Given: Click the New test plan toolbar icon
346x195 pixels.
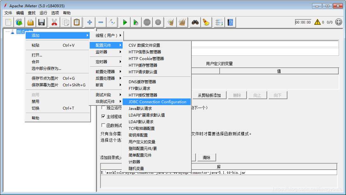Looking at the screenshot, I should click(8, 22).
